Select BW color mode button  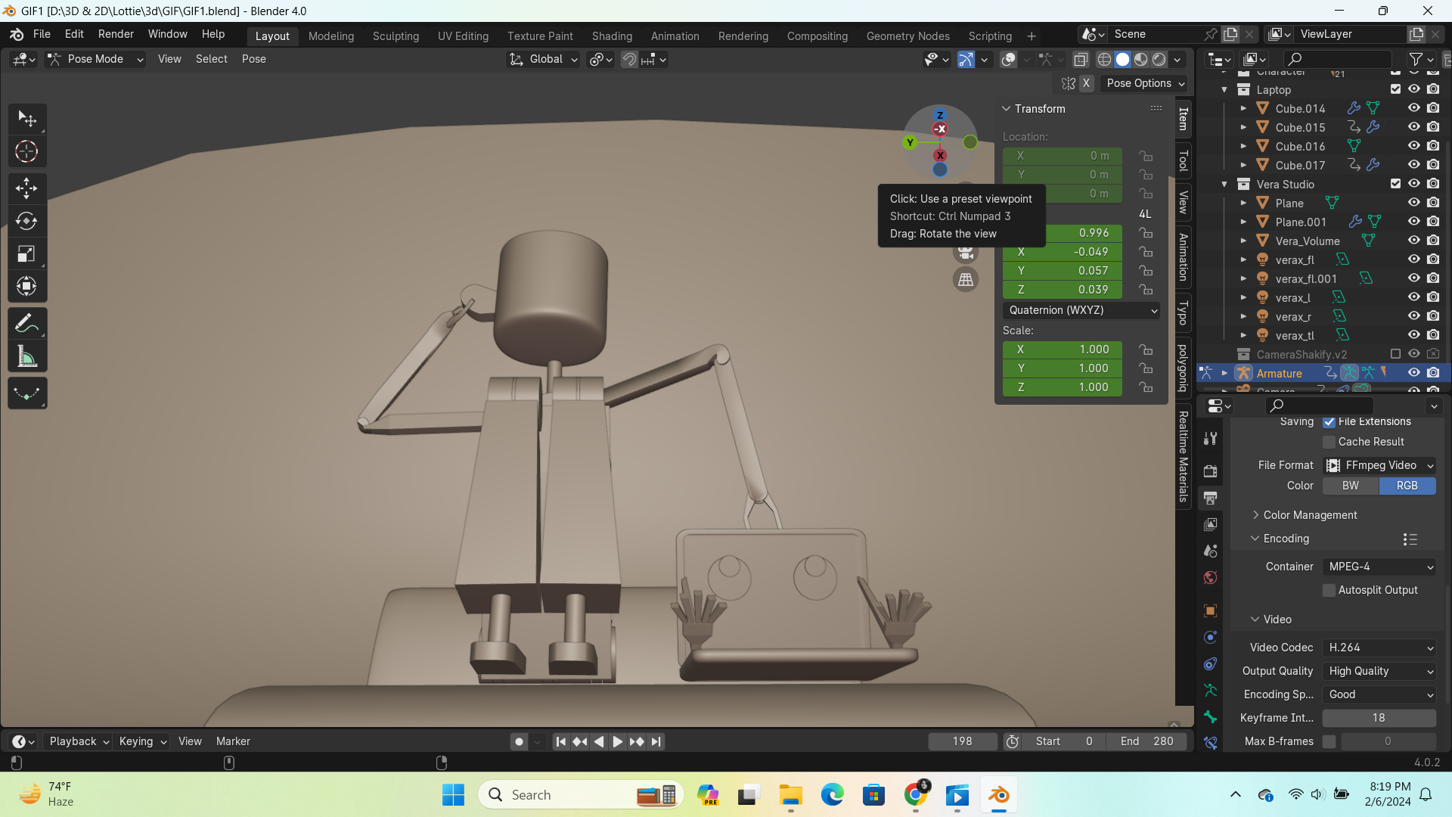[x=1351, y=486]
